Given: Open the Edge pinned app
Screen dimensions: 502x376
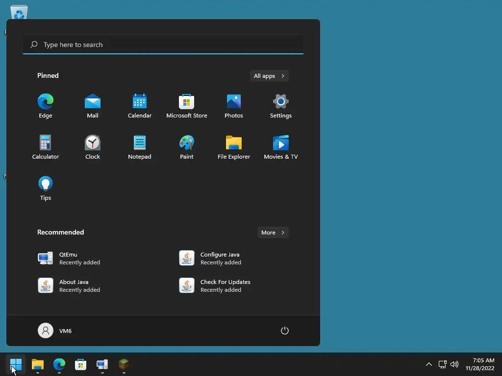Looking at the screenshot, I should click(x=46, y=106).
